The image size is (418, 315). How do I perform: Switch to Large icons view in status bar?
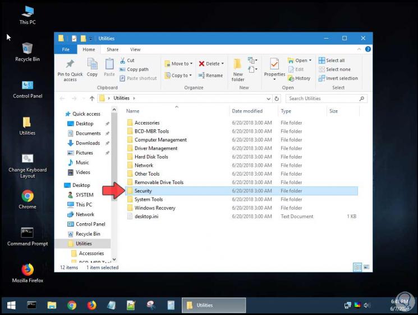coord(366,267)
